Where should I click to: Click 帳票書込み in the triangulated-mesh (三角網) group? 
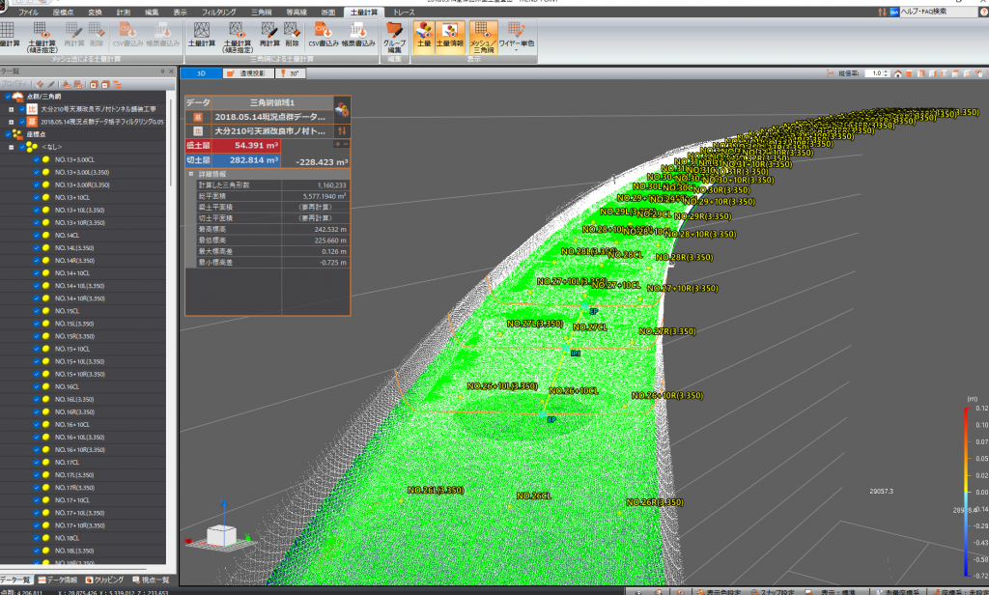(x=357, y=35)
